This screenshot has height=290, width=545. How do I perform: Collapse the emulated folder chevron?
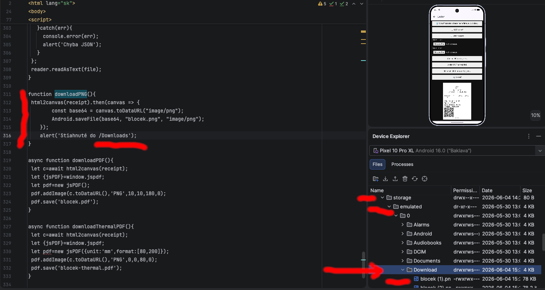coord(389,206)
